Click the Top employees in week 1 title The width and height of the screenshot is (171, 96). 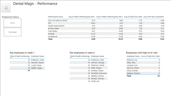pyautogui.click(x=22, y=53)
